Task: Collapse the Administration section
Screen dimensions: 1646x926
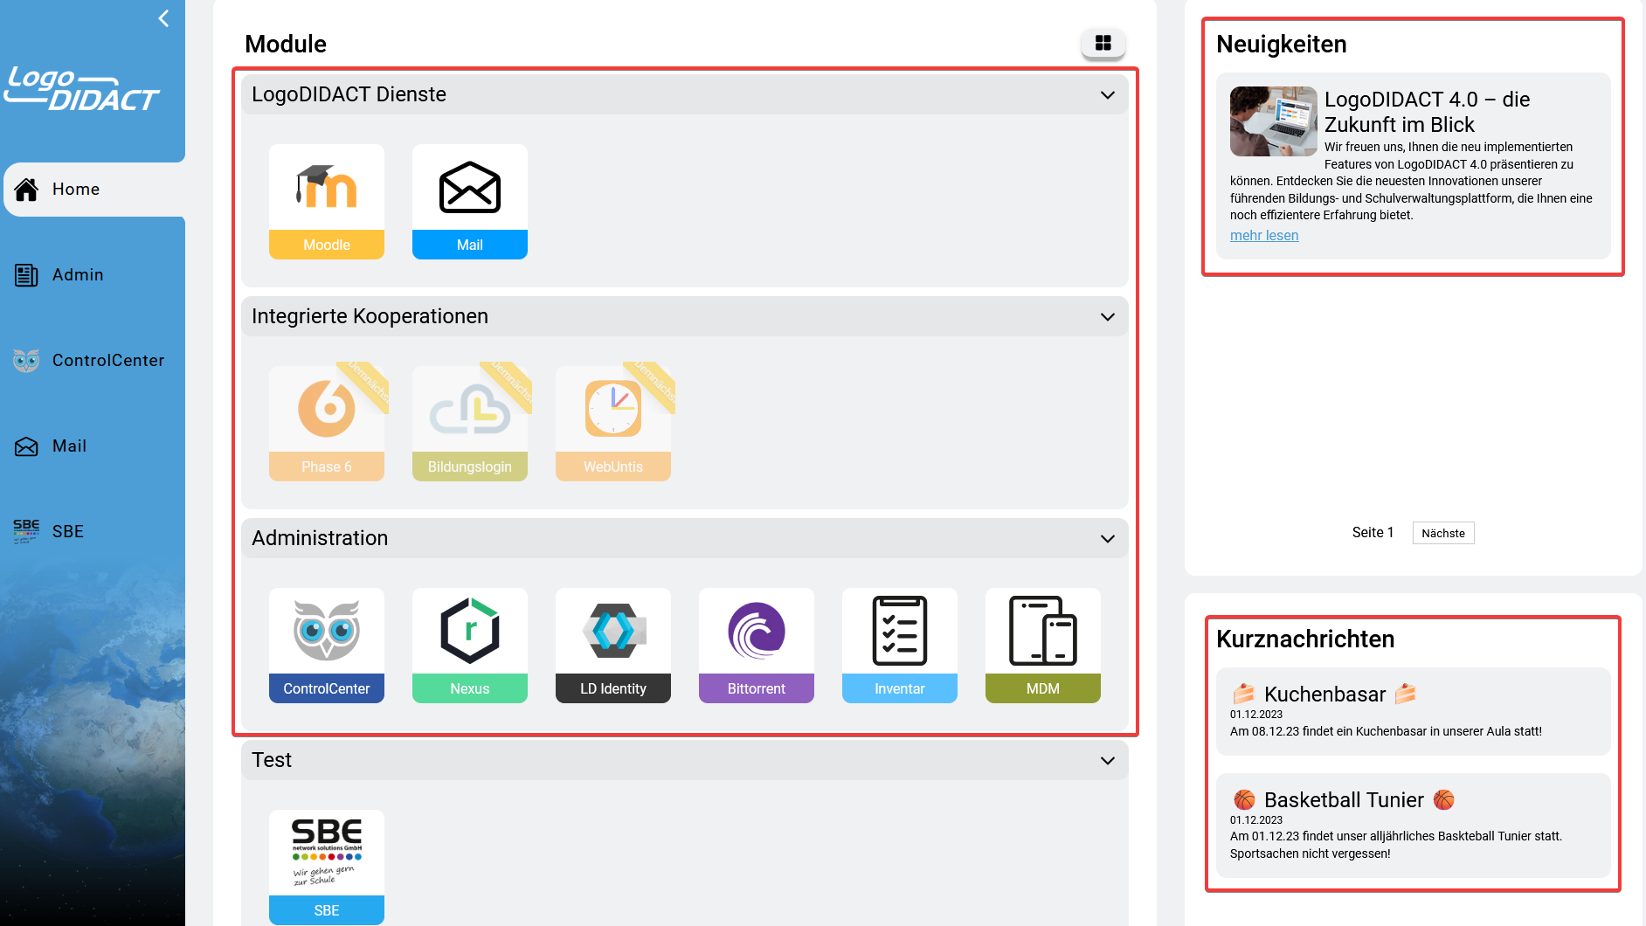Action: pyautogui.click(x=1108, y=538)
